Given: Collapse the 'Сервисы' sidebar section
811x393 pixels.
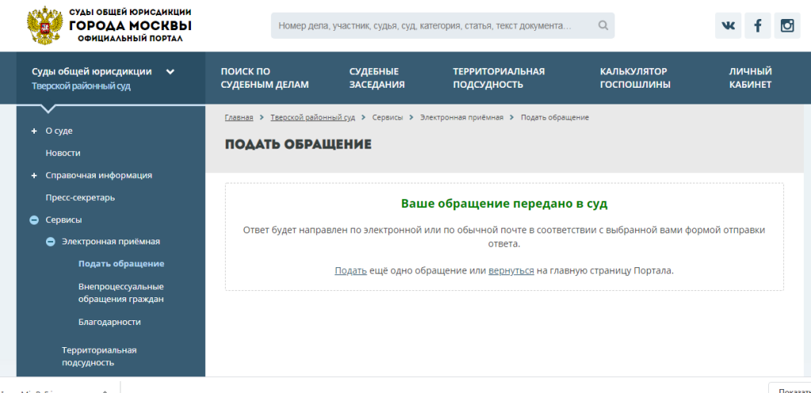Looking at the screenshot, I should (34, 220).
